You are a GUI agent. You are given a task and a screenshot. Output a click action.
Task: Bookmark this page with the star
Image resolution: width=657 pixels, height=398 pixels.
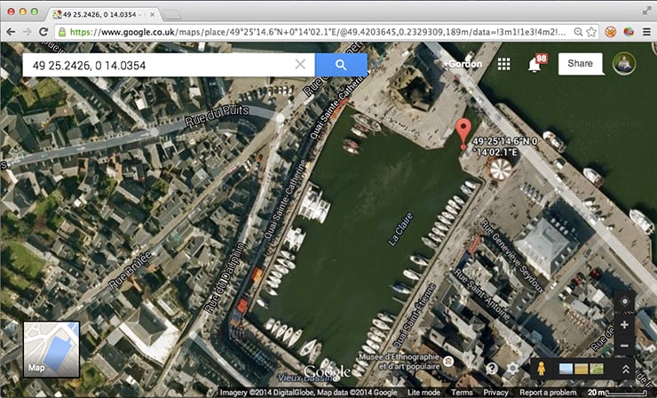tap(590, 31)
